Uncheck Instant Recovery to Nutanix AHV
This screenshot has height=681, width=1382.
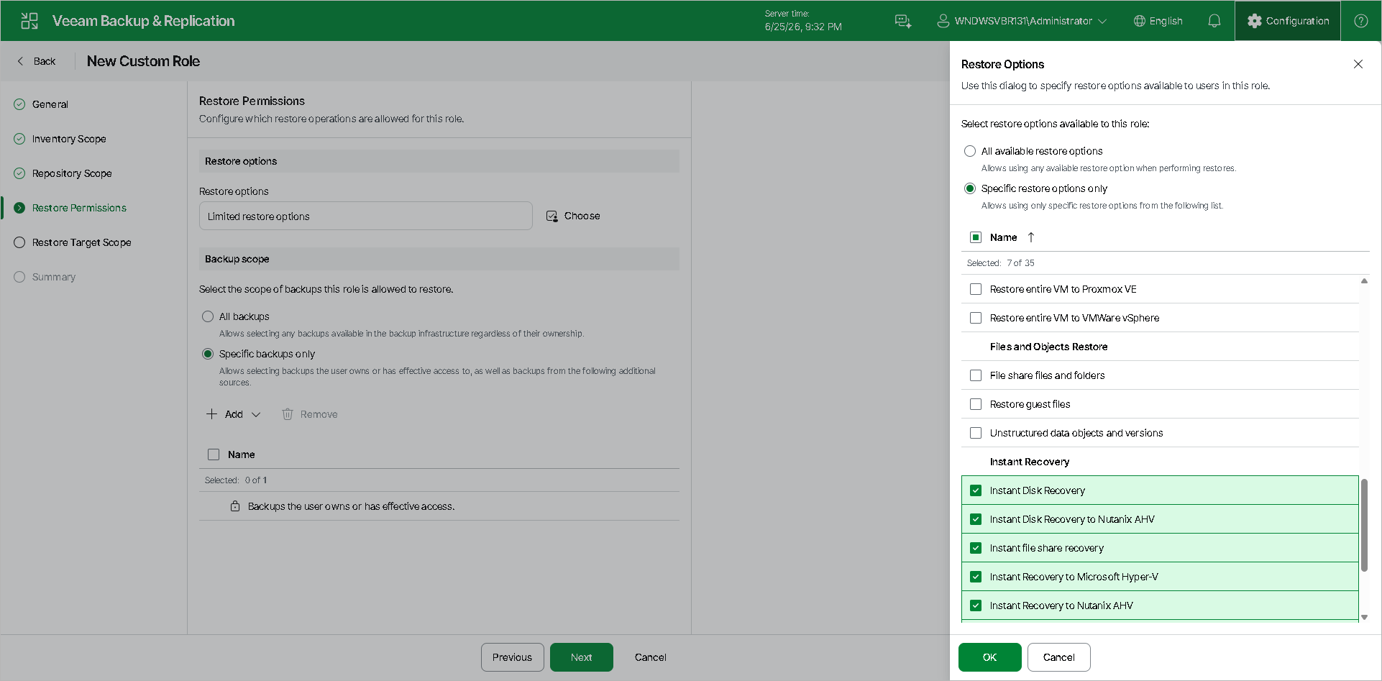pos(976,605)
